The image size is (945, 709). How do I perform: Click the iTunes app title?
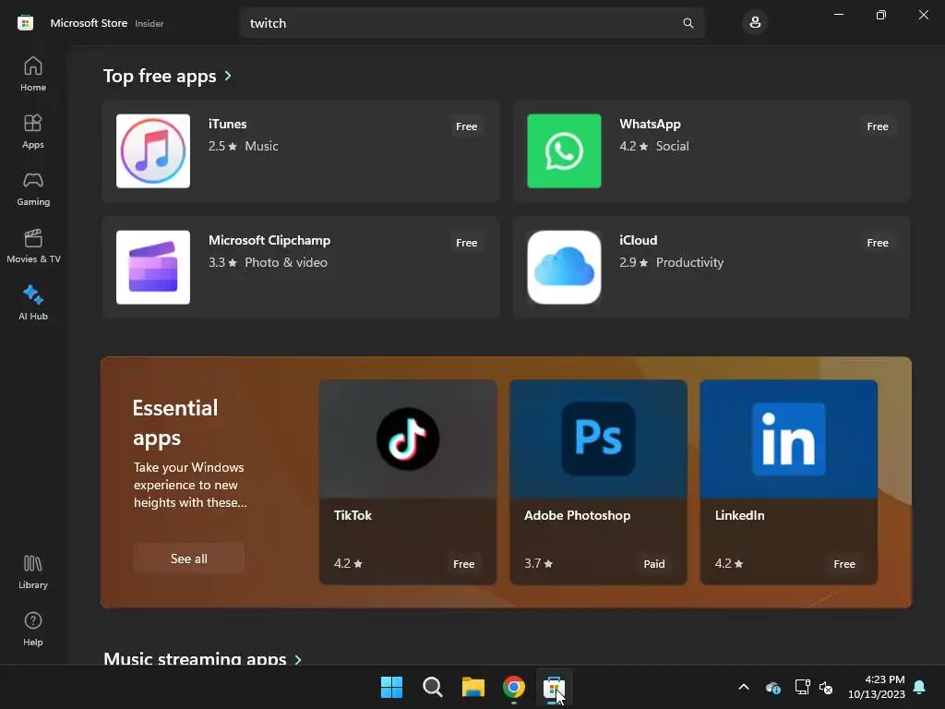pyautogui.click(x=227, y=124)
